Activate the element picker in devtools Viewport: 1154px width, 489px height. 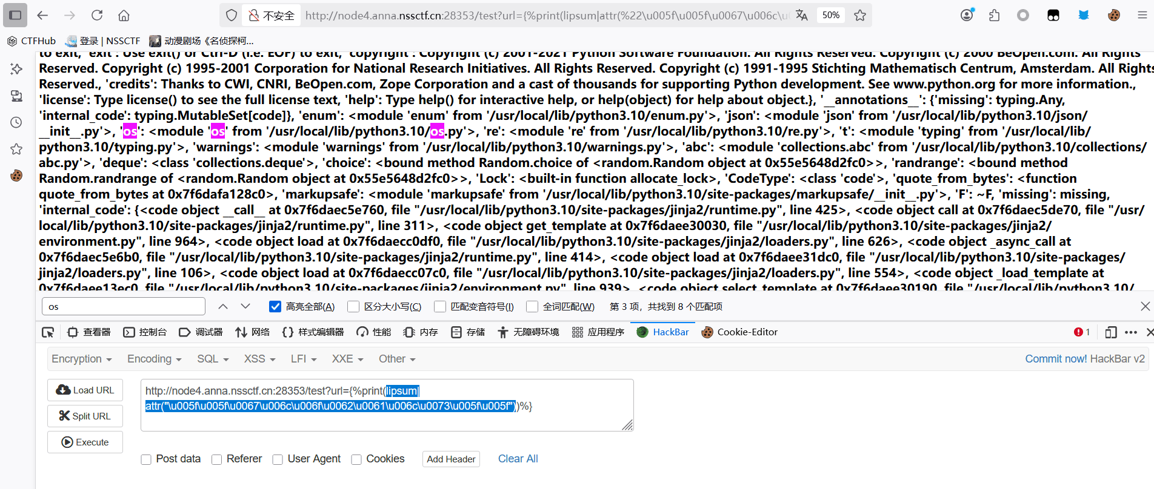48,332
